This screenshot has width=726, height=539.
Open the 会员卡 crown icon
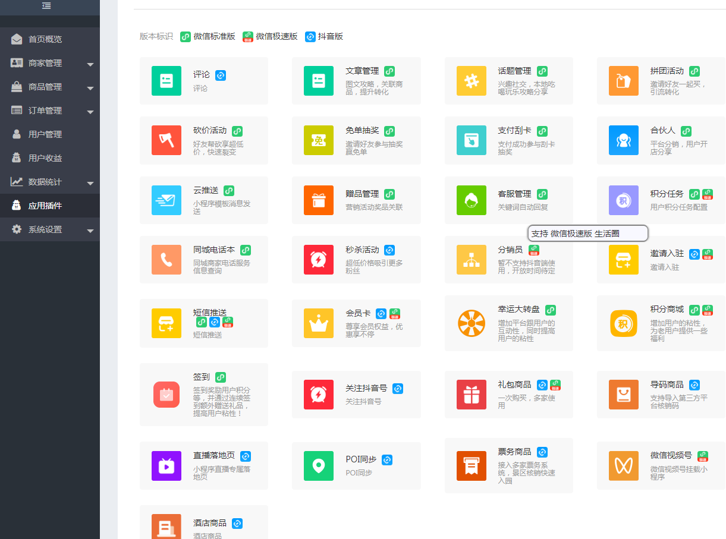point(319,323)
